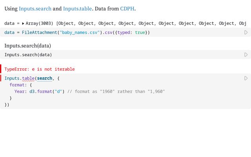Image resolution: width=251 pixels, height=157 pixels.
Task: Click the typed: true option in code
Action: tap(131, 33)
